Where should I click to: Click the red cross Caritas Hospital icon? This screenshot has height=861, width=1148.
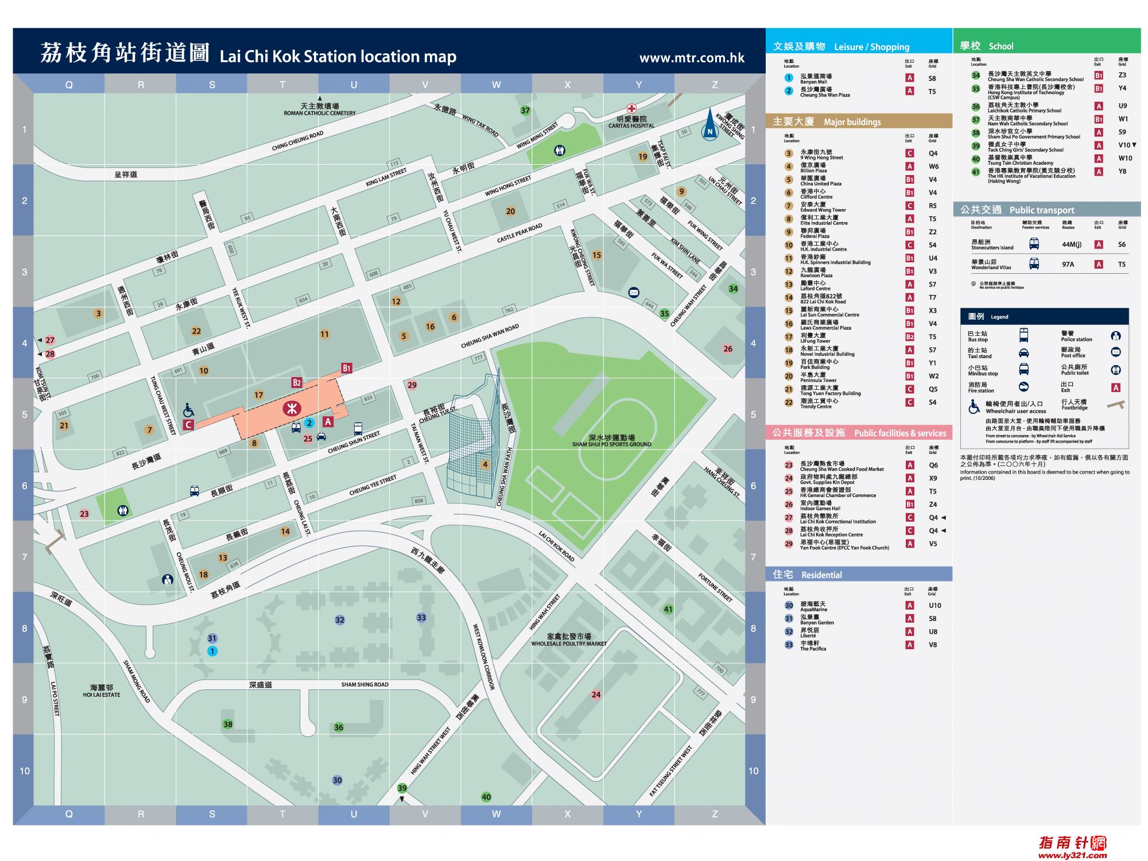631,108
